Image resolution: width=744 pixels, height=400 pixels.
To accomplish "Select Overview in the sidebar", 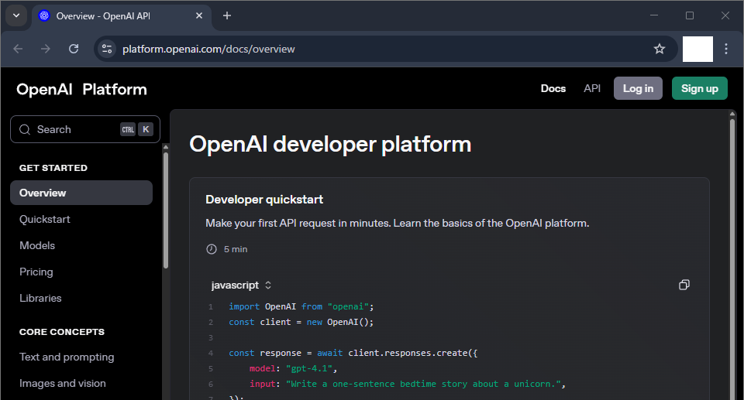I will [x=81, y=193].
